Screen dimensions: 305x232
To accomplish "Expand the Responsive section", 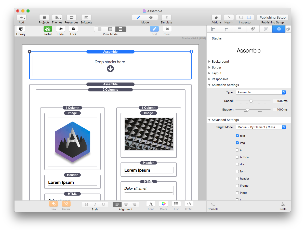I will (x=209, y=79).
